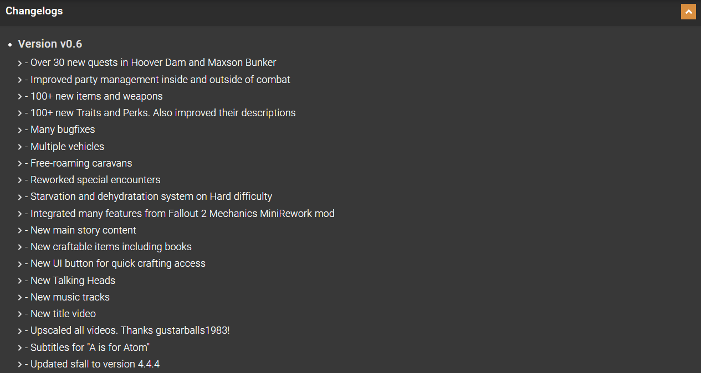Click 'New craftable items including books' line
The image size is (701, 373).
pos(111,247)
